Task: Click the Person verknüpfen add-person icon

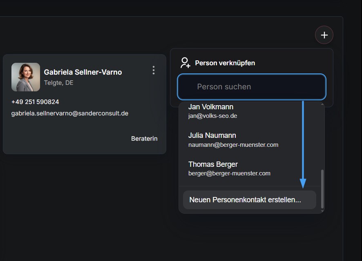Action: coord(185,63)
